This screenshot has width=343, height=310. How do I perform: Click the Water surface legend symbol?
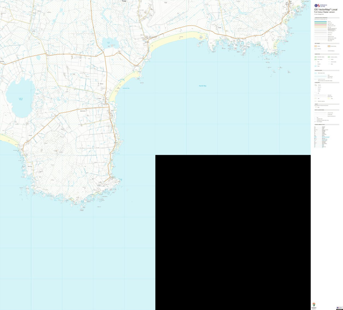point(316,73)
